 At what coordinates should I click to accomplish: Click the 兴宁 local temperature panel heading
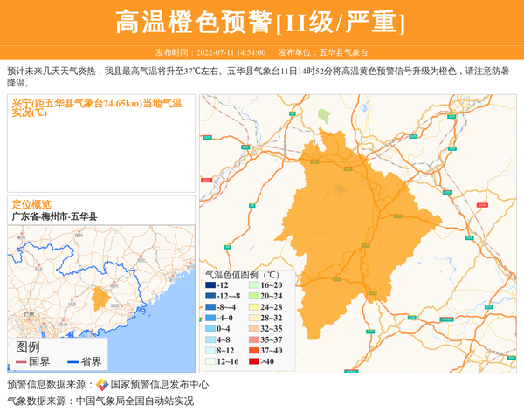pyautogui.click(x=96, y=107)
